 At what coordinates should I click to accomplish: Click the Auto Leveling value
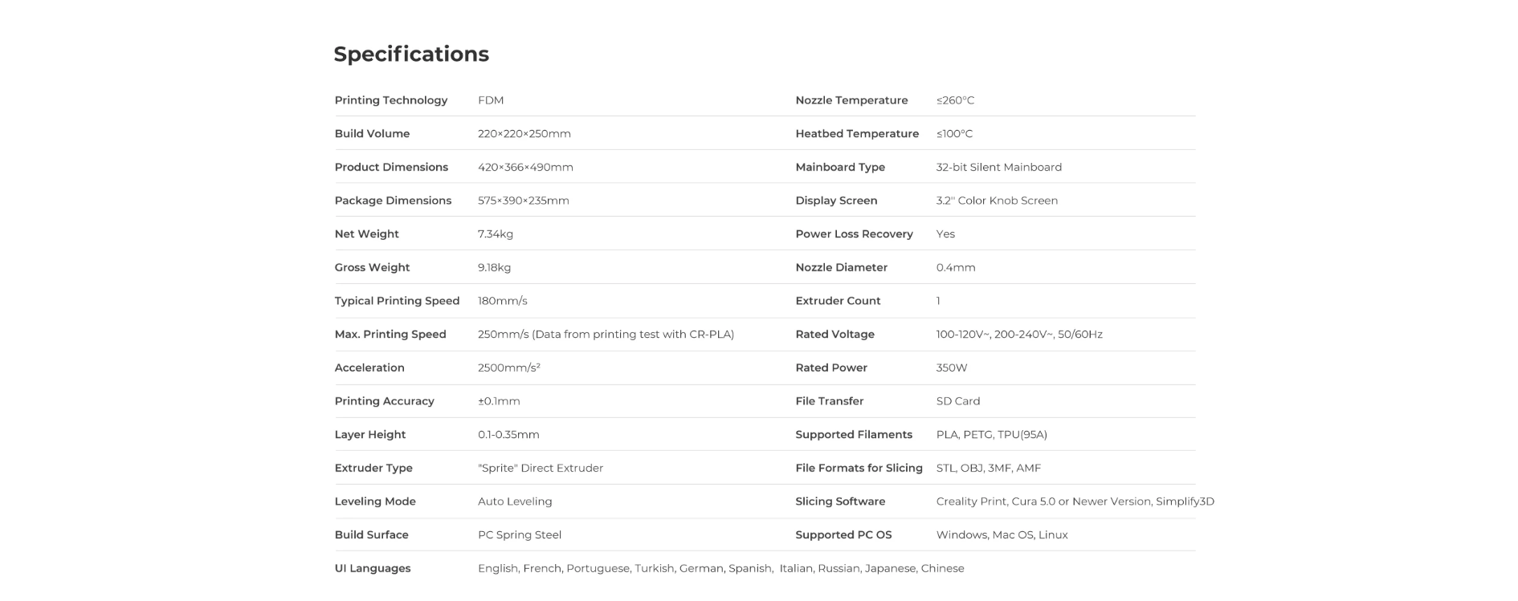click(515, 502)
